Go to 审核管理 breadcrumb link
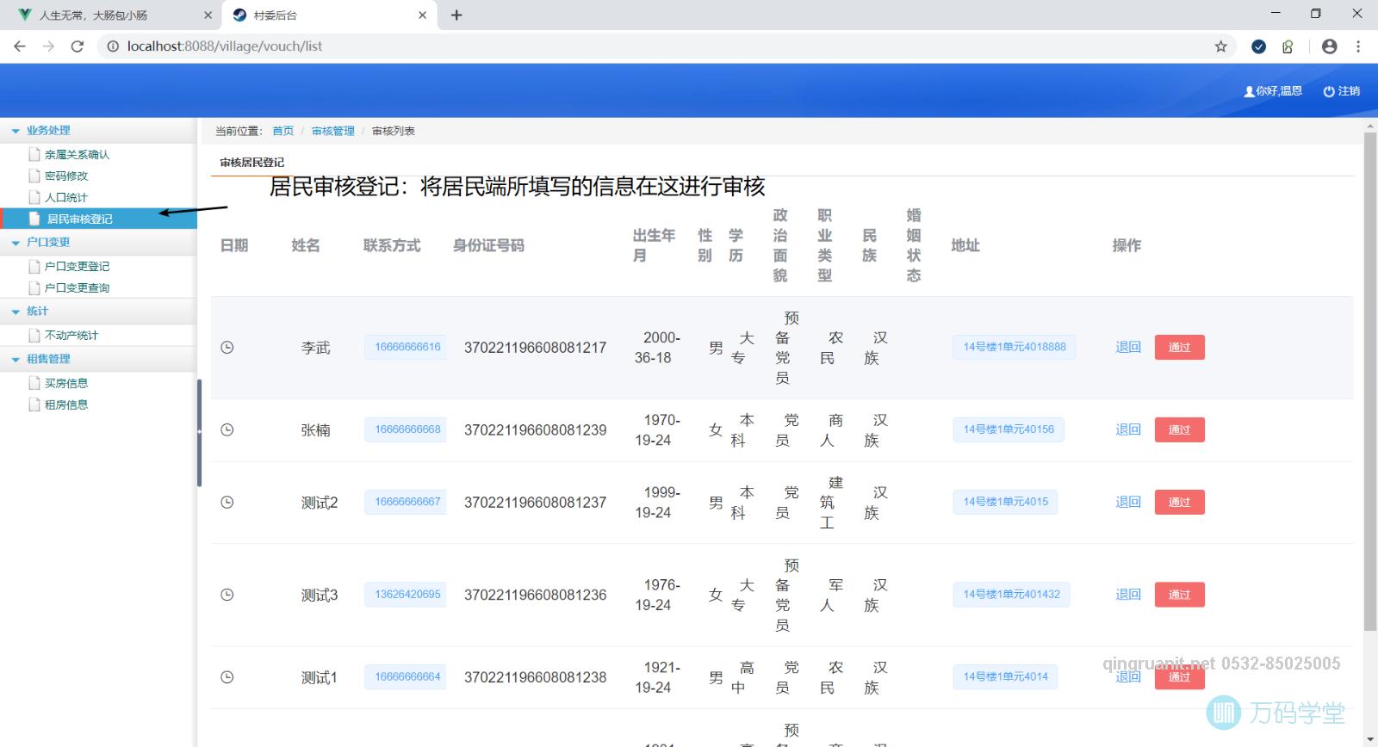The image size is (1378, 747). pyautogui.click(x=333, y=131)
